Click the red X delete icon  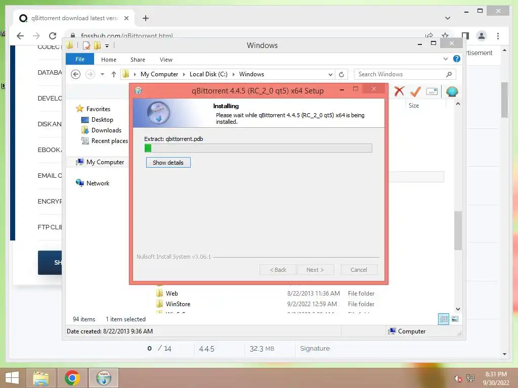[x=399, y=91]
